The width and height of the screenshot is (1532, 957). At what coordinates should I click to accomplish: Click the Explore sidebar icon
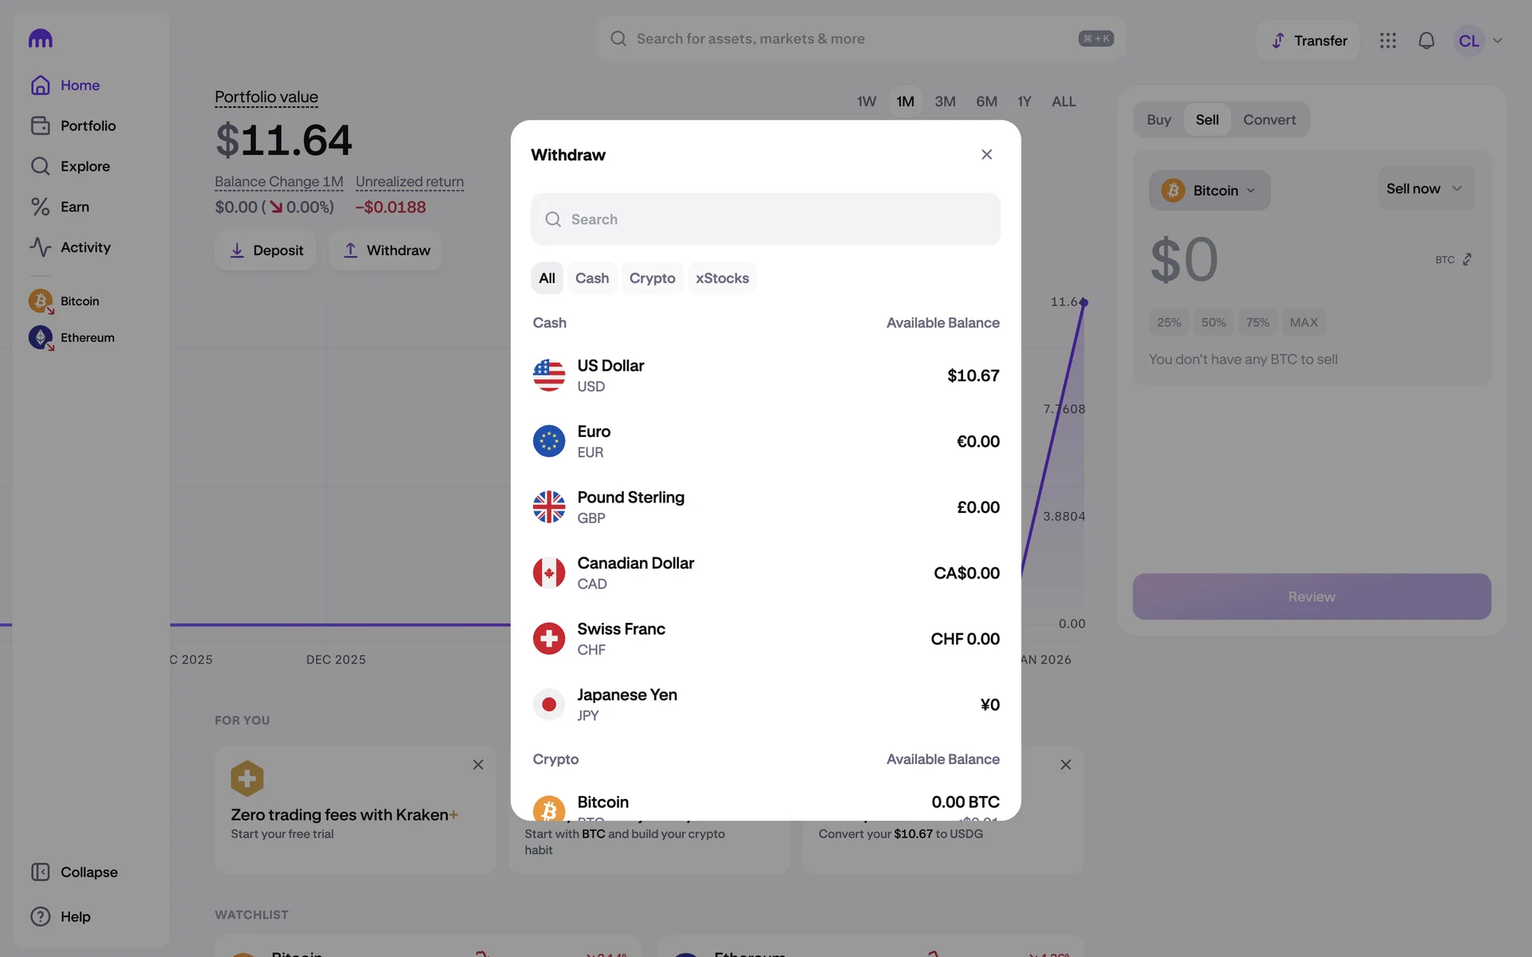pos(40,166)
